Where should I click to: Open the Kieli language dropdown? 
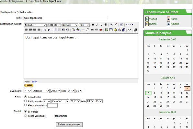pyautogui.click(x=84, y=25)
